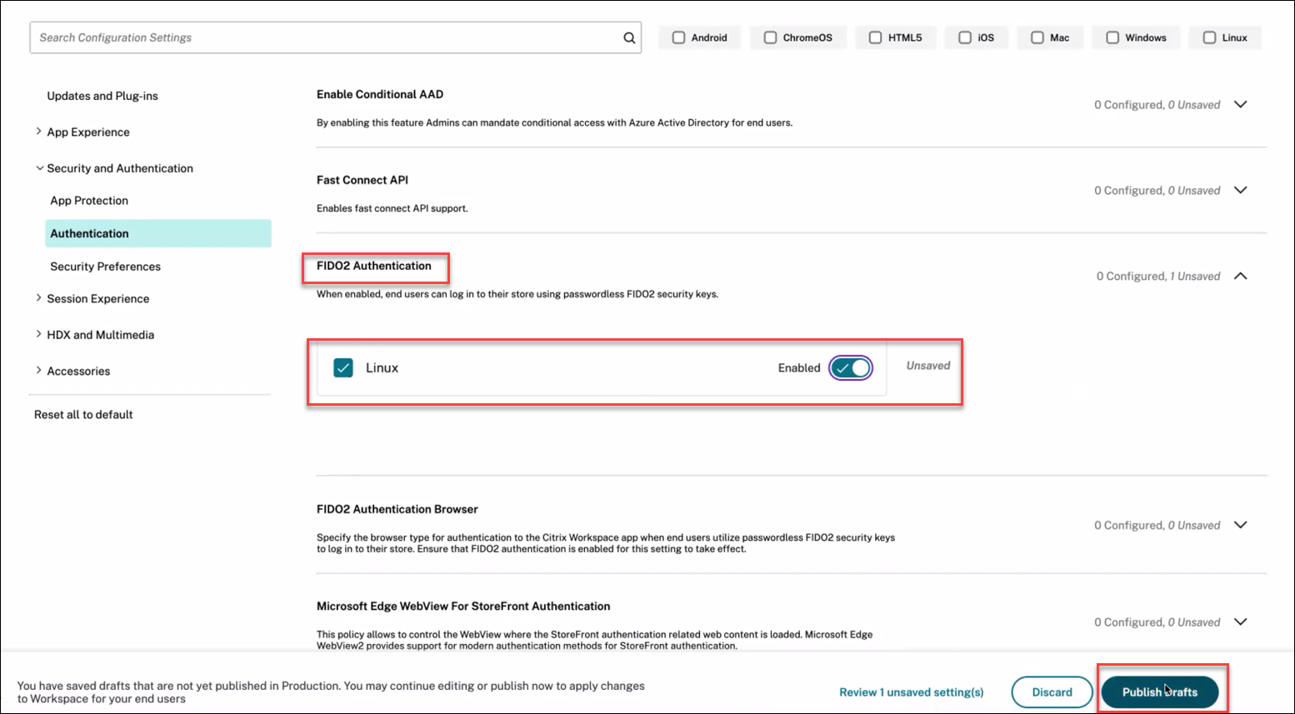
Task: Collapse the FIDO2 Authentication section
Action: (1241, 276)
